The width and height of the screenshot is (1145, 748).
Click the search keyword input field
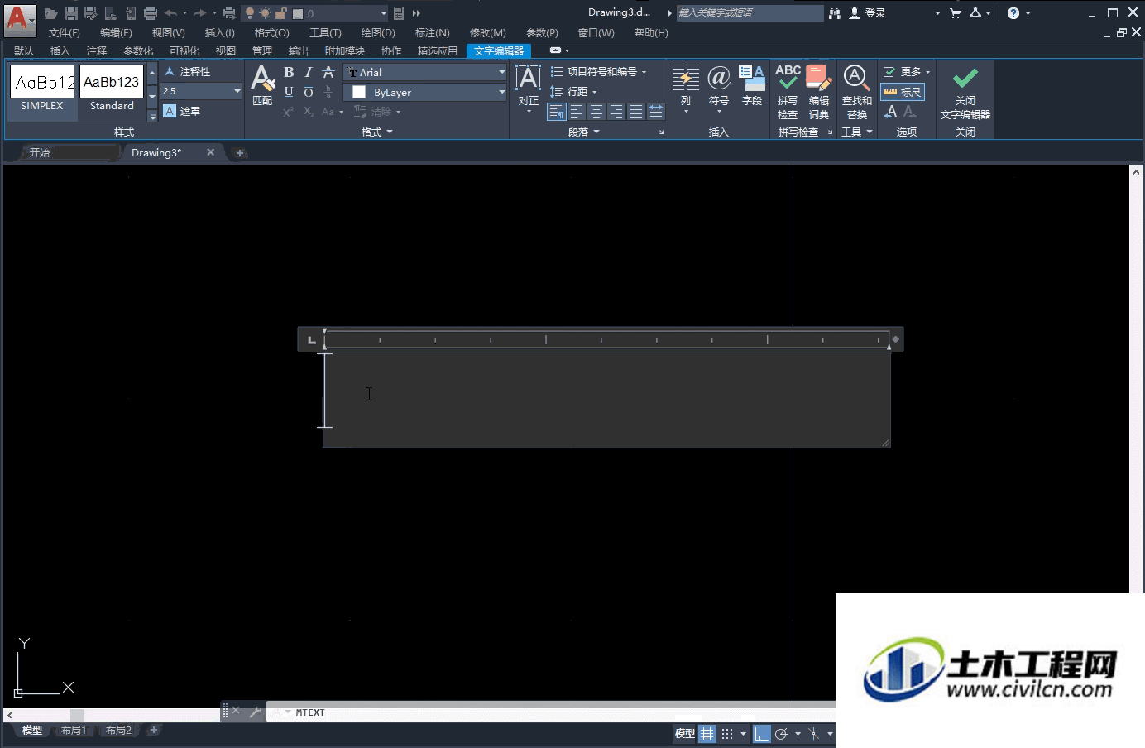pos(750,13)
